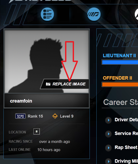The image size is (138, 164).
Task: Click the Replace Image button
Action: coord(65,84)
